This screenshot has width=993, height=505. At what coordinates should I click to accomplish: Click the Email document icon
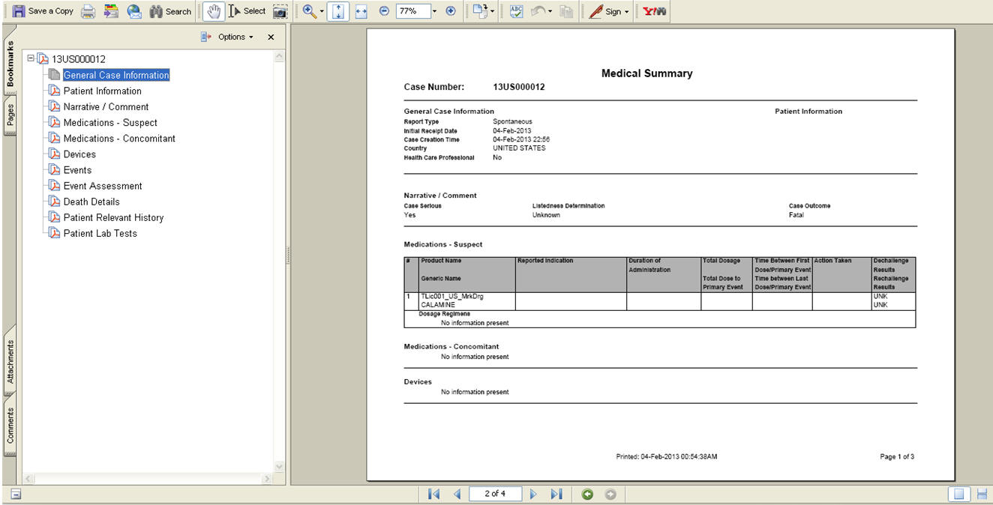134,10
